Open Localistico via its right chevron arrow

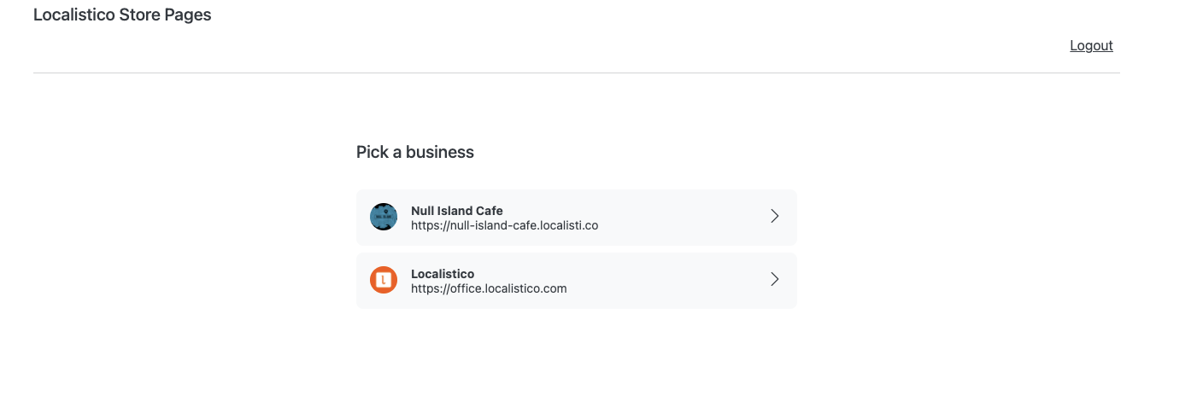click(x=775, y=279)
